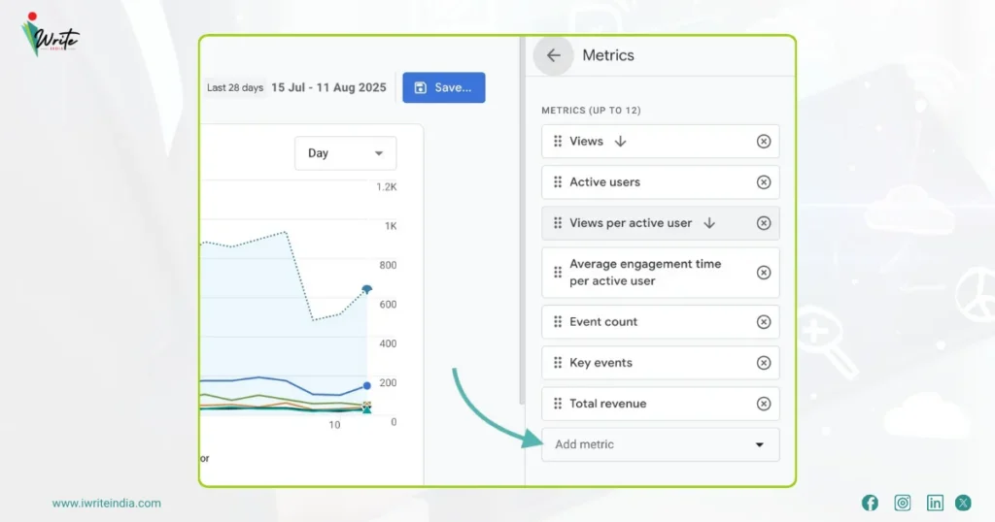This screenshot has height=522, width=995.
Task: Open the Day granularity dropdown
Action: [x=345, y=153]
